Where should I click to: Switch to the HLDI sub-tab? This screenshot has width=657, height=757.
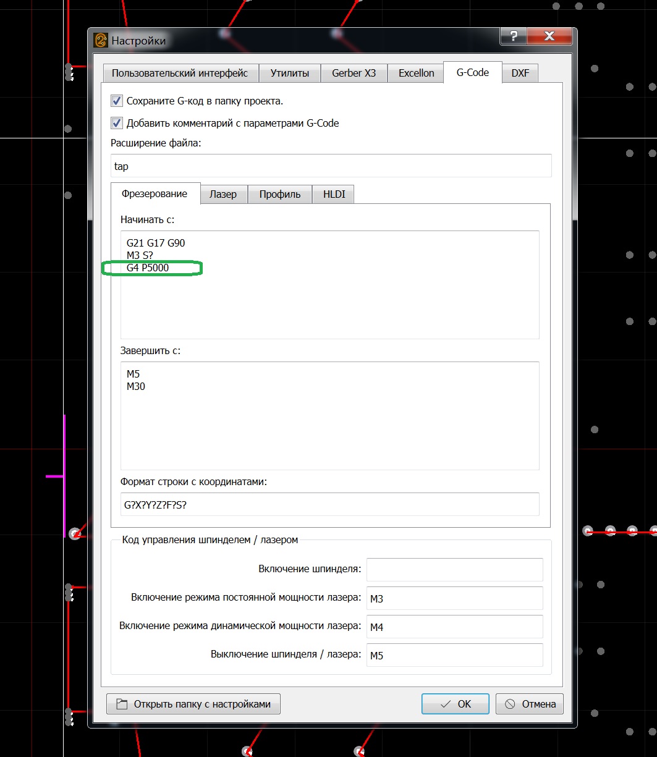pos(334,194)
